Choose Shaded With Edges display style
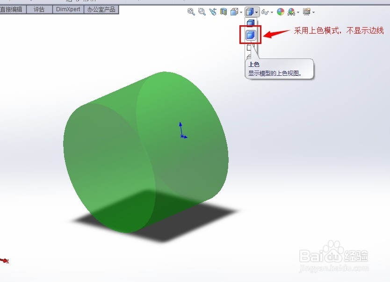390x282 pixels. pyautogui.click(x=251, y=22)
